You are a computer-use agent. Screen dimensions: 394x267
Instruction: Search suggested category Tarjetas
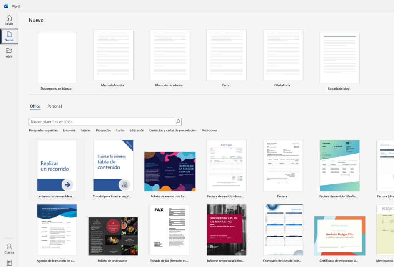(x=85, y=131)
